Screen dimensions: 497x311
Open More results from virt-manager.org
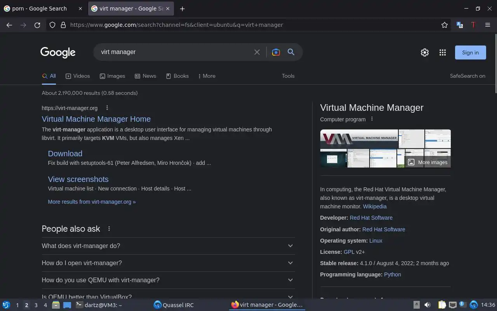92,202
